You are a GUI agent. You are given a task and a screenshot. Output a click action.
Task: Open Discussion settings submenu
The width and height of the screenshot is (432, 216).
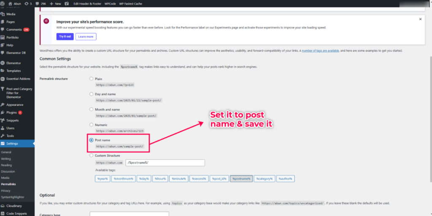pos(8,171)
